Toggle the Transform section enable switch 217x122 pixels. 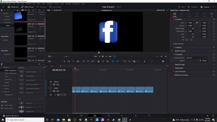coord(173,19)
